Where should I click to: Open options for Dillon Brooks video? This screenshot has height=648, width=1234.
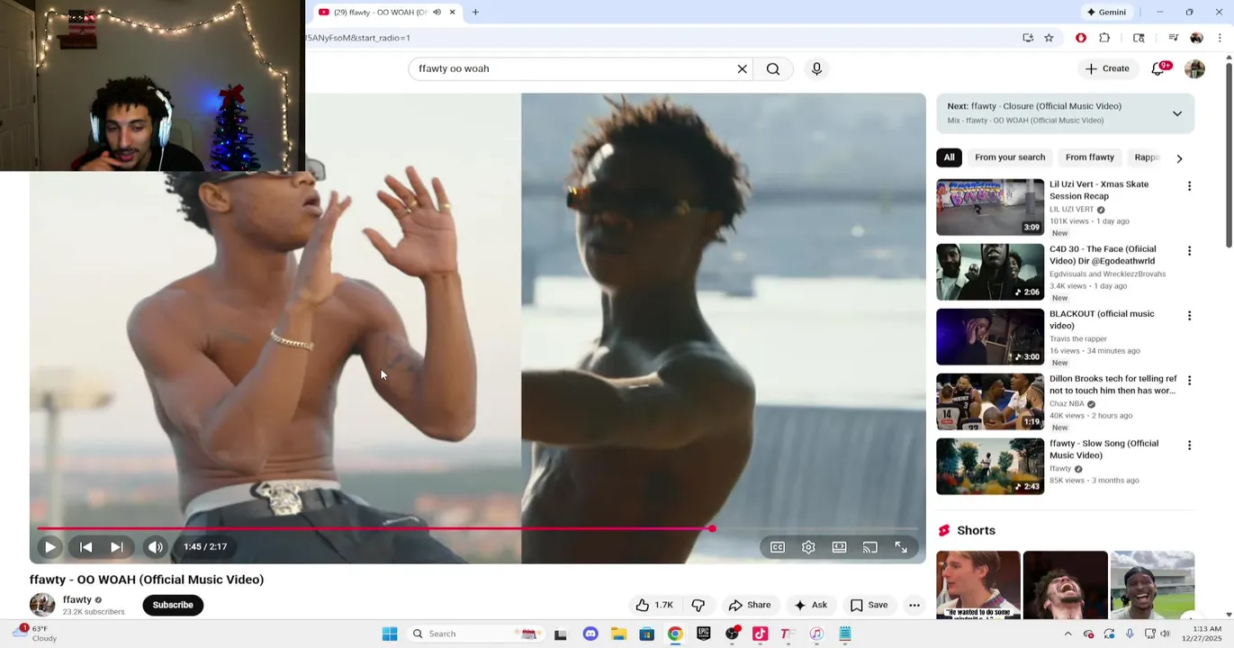(1189, 381)
